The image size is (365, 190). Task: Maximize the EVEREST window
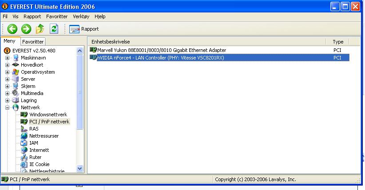[345, 7]
